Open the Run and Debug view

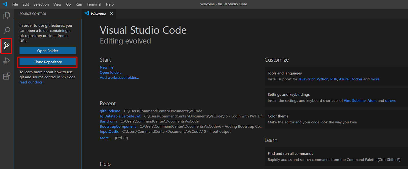pos(7,61)
